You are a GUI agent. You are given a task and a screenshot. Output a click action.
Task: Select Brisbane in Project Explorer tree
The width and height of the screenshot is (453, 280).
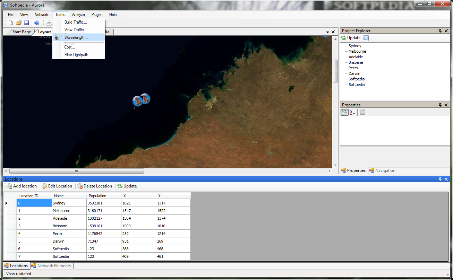pyautogui.click(x=356, y=62)
